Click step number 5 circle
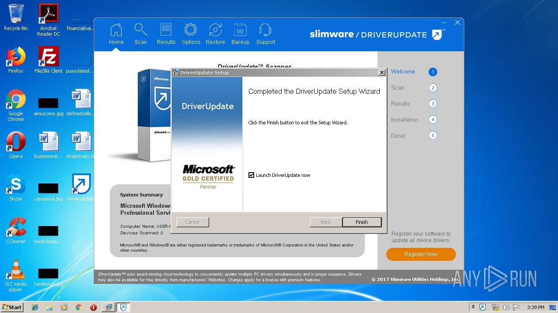Image resolution: width=558 pixels, height=313 pixels. tap(432, 136)
